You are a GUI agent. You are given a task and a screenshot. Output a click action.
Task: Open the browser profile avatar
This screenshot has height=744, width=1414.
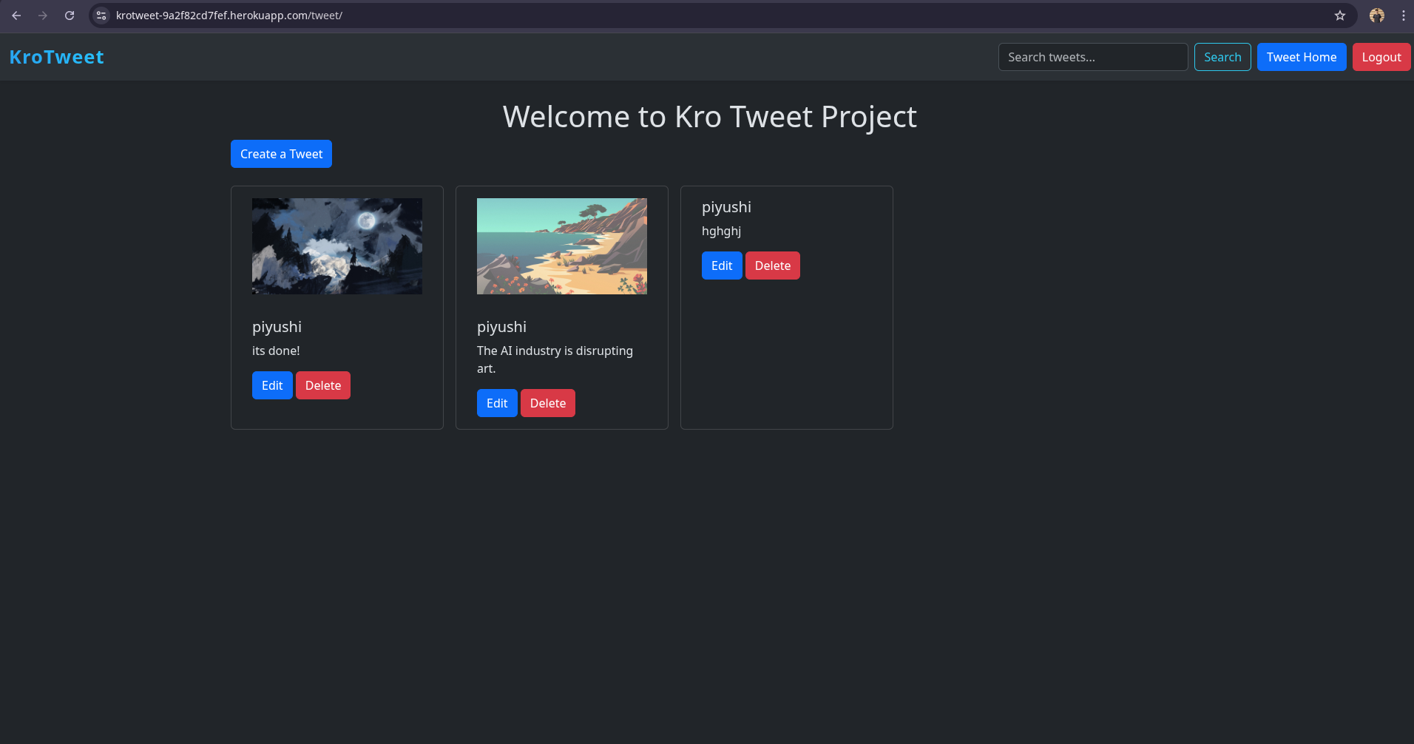pos(1376,15)
